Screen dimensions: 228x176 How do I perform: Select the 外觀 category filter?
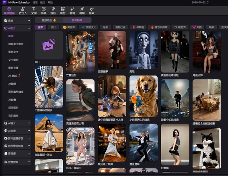point(197,27)
